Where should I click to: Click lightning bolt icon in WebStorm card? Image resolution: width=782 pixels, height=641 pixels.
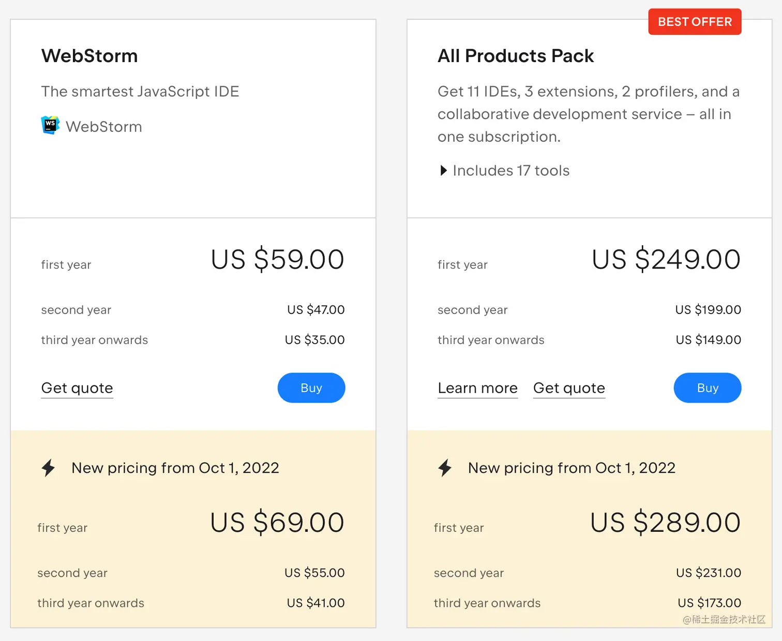click(x=49, y=468)
